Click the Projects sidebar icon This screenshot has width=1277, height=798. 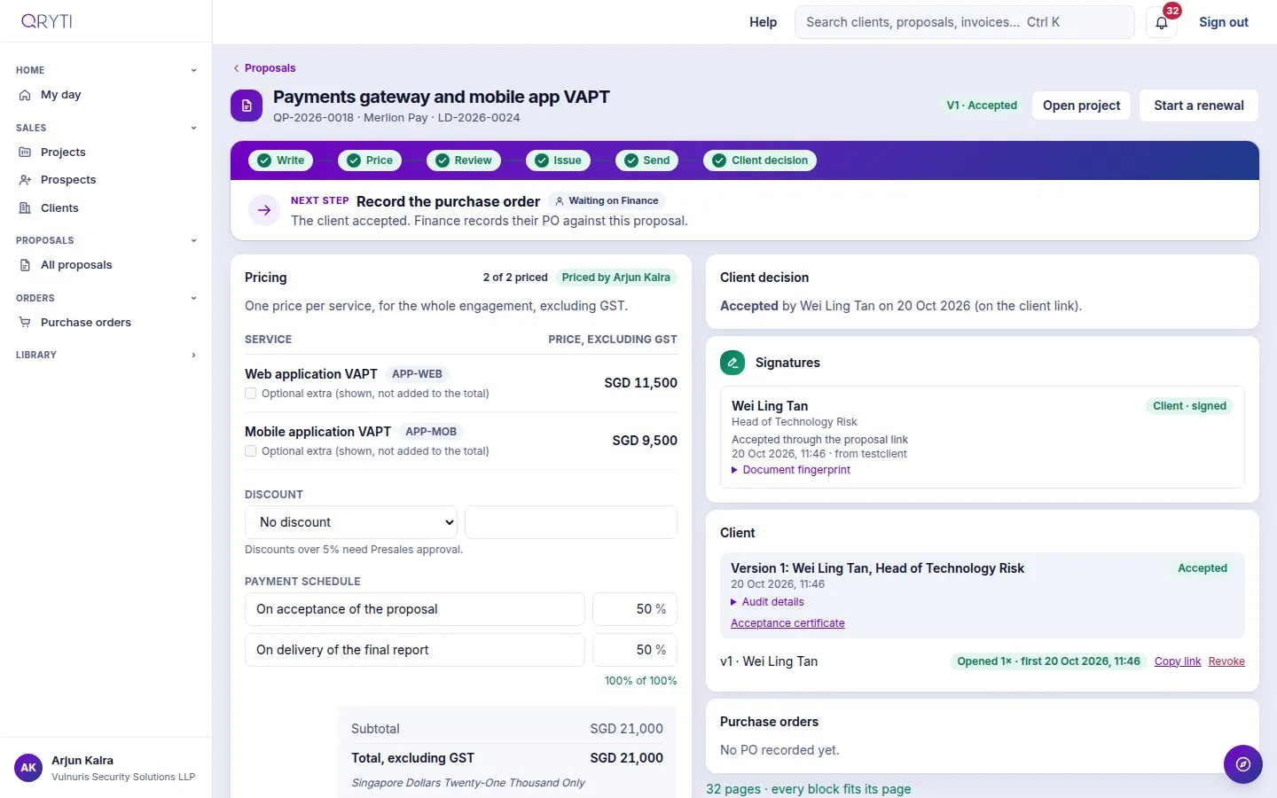[25, 153]
